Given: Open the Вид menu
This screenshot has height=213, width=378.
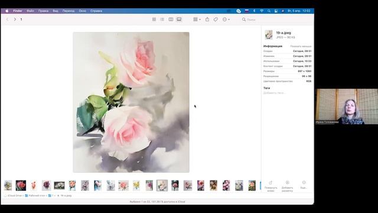Looking at the screenshot, I should [56, 11].
